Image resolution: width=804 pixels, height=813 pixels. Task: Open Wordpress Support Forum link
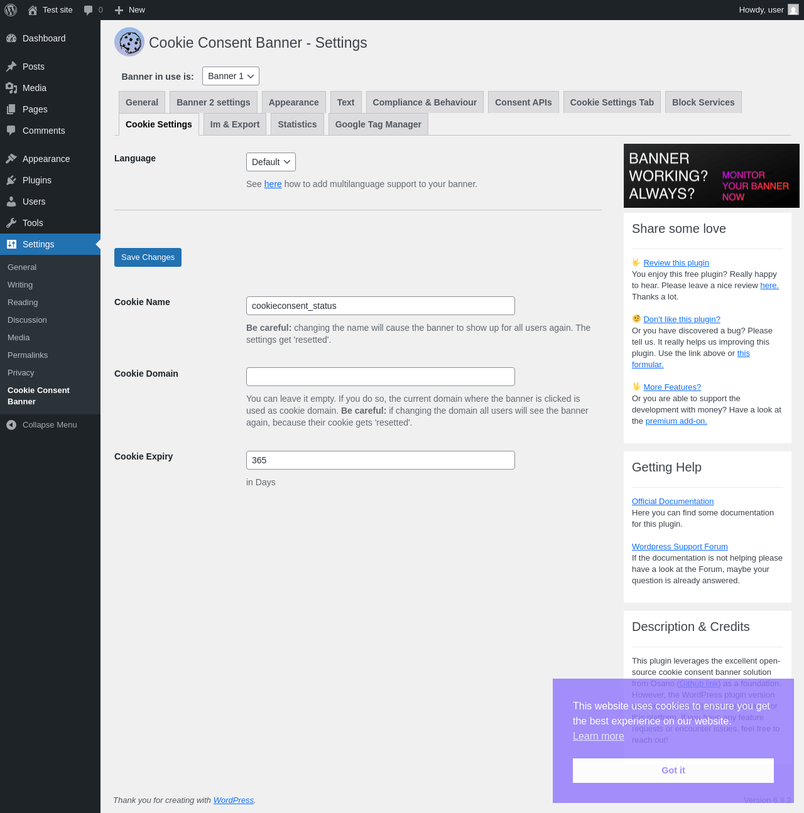(x=680, y=547)
